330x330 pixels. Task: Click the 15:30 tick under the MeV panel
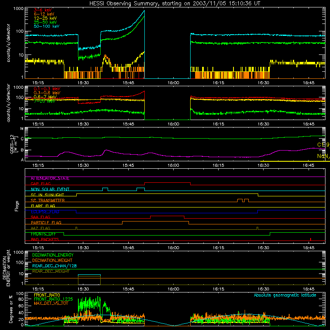(x=83, y=124)
